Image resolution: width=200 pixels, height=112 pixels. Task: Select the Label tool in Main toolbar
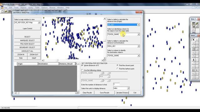193,63
